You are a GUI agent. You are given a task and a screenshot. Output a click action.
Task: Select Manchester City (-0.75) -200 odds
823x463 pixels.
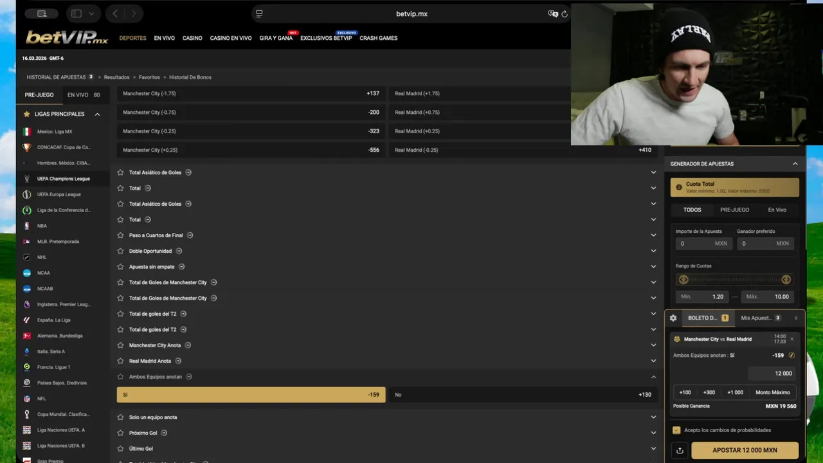[x=251, y=113]
